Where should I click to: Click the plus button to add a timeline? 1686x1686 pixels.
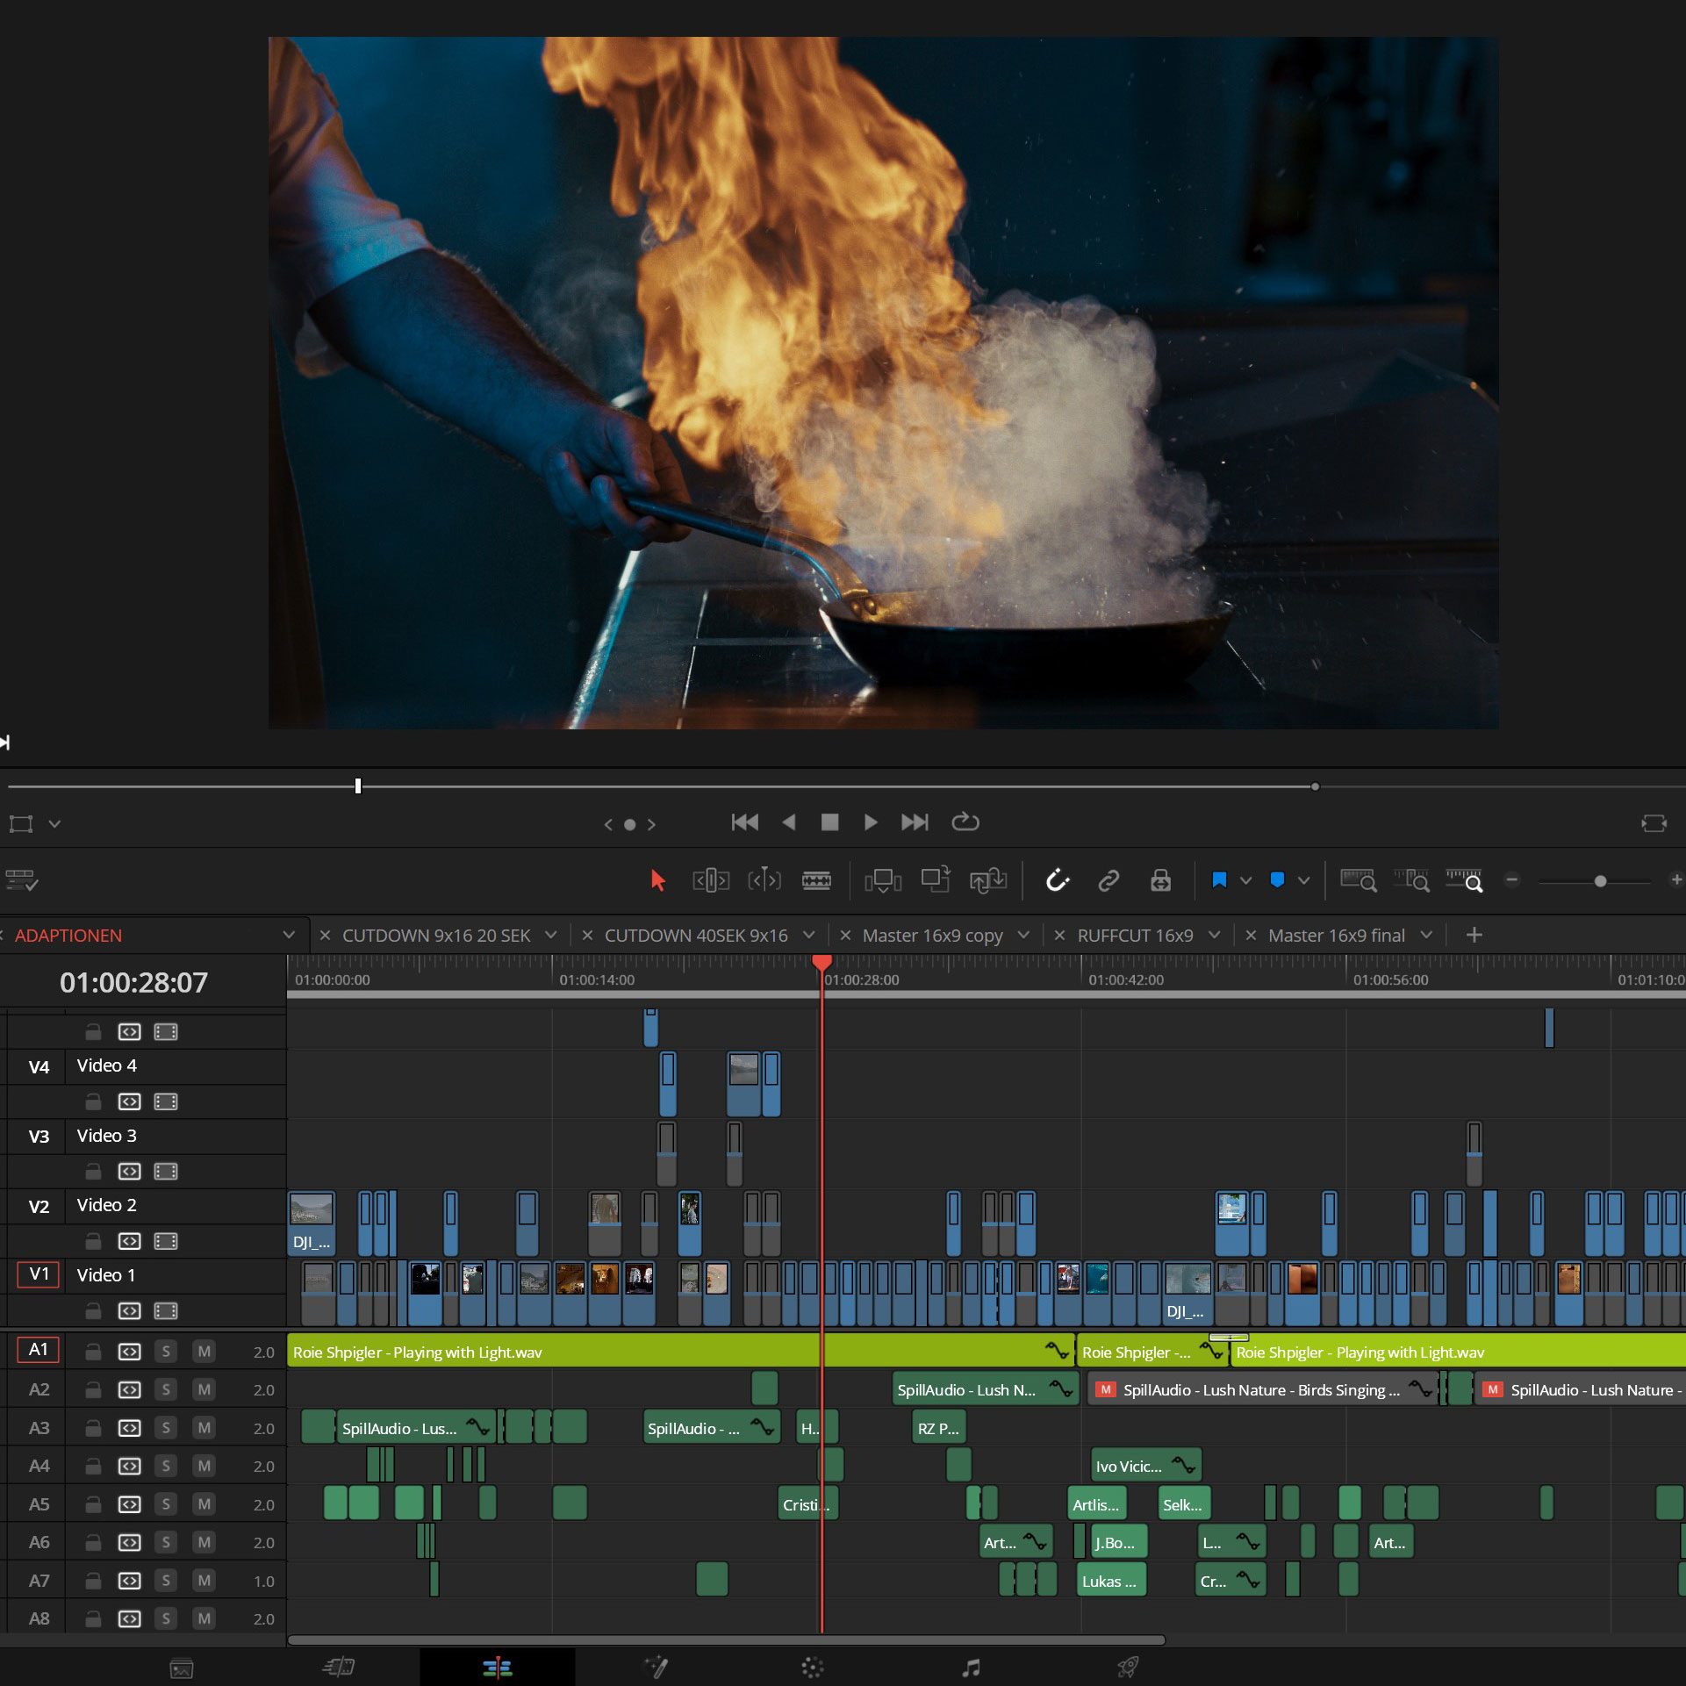1474,935
